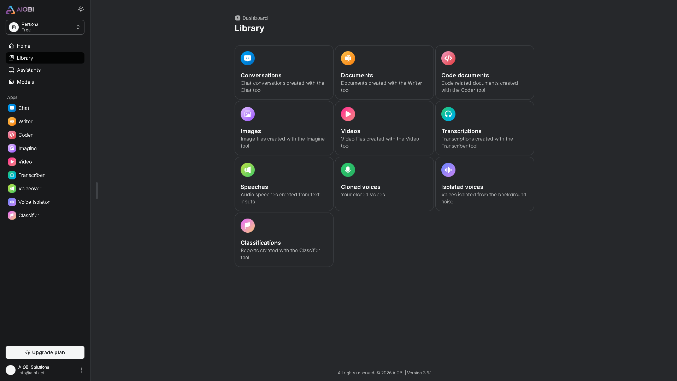677x381 pixels.
Task: Select the Writer tool
Action: [24, 121]
